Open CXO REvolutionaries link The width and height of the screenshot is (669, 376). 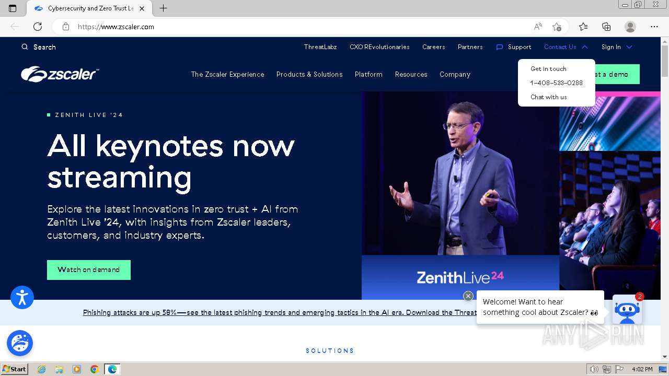tap(379, 47)
